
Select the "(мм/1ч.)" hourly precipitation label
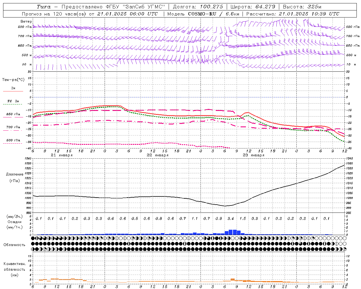pyautogui.click(x=15, y=227)
